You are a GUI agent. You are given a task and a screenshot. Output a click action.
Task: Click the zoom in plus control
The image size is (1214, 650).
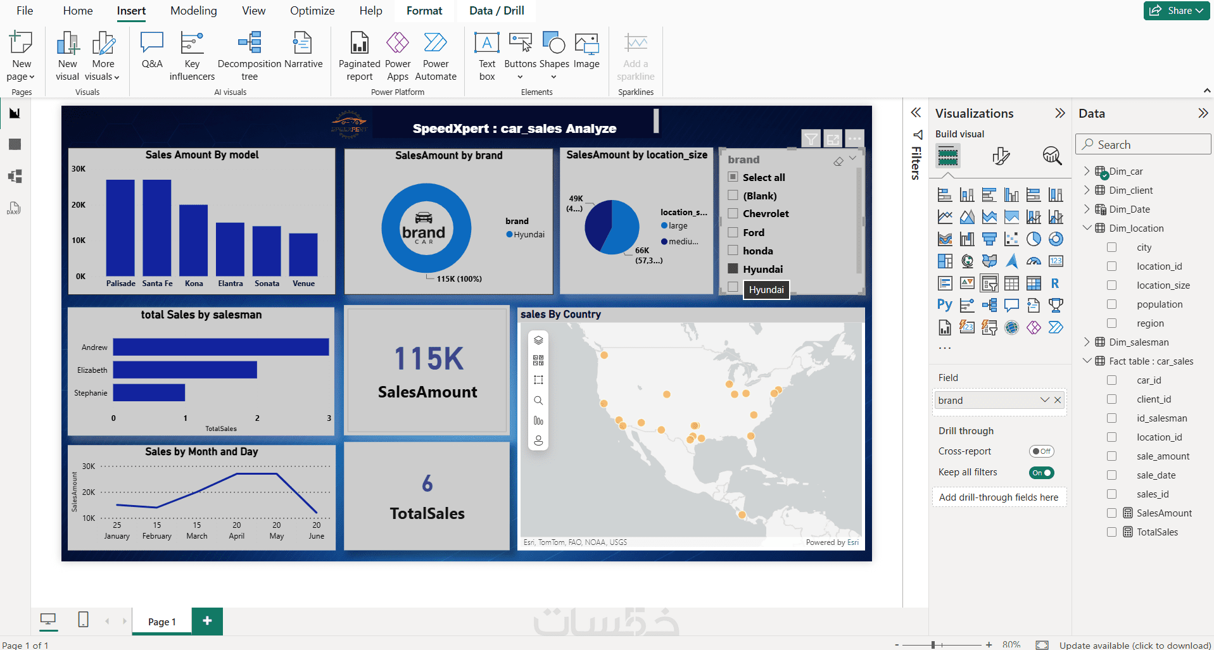989,645
